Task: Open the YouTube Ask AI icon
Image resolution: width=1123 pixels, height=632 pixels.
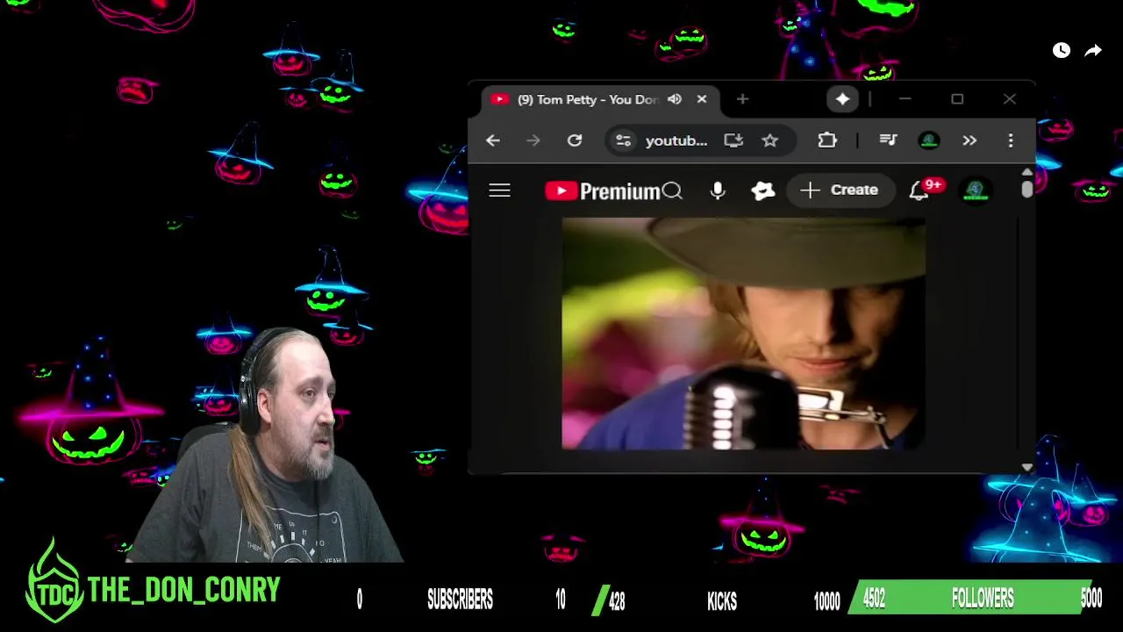Action: point(763,190)
